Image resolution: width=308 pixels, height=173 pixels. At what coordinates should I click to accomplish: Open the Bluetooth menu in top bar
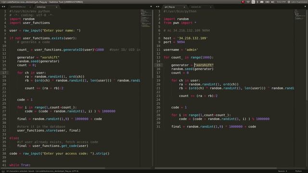[257, 2]
